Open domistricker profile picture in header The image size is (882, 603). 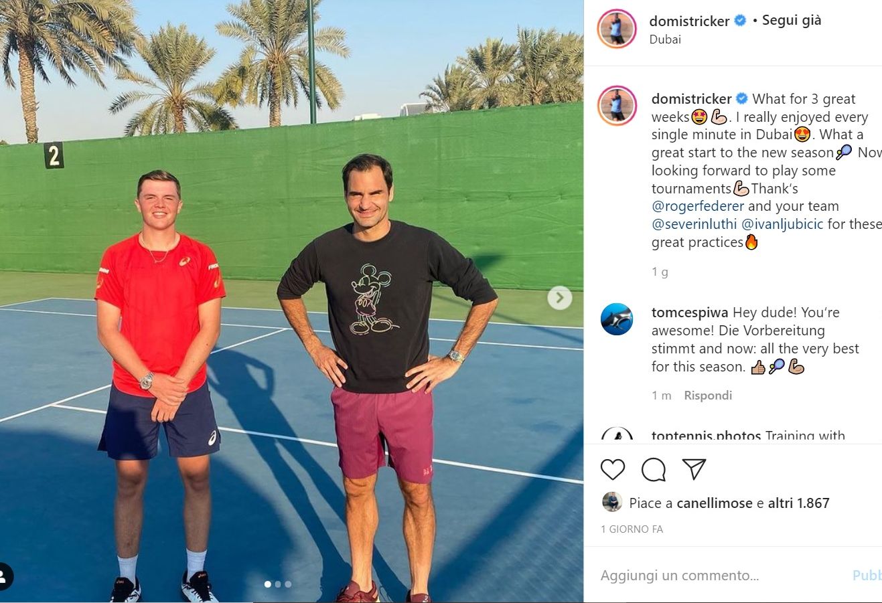[617, 29]
